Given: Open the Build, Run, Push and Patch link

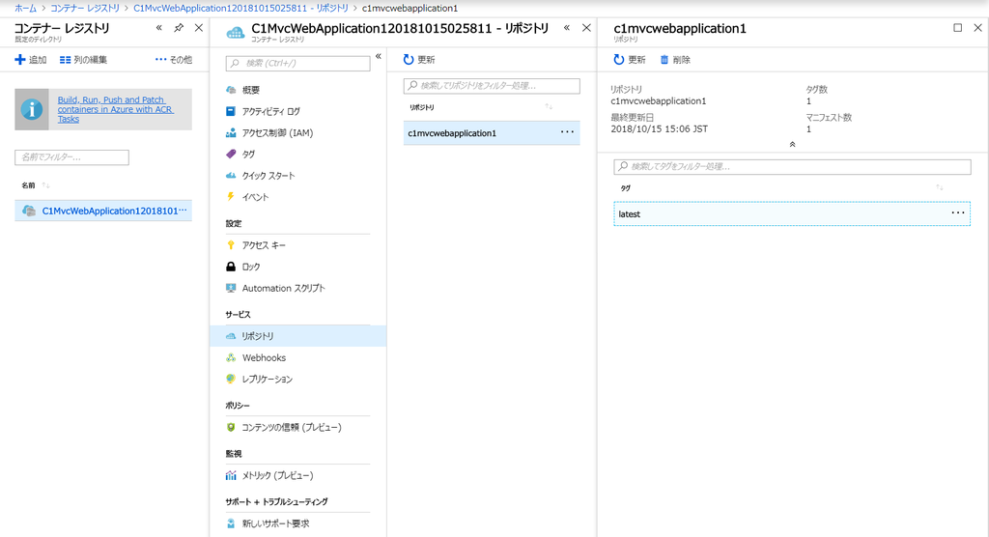Looking at the screenshot, I should click(116, 109).
